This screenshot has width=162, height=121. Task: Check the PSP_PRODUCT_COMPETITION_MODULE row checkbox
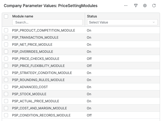click(6, 30)
